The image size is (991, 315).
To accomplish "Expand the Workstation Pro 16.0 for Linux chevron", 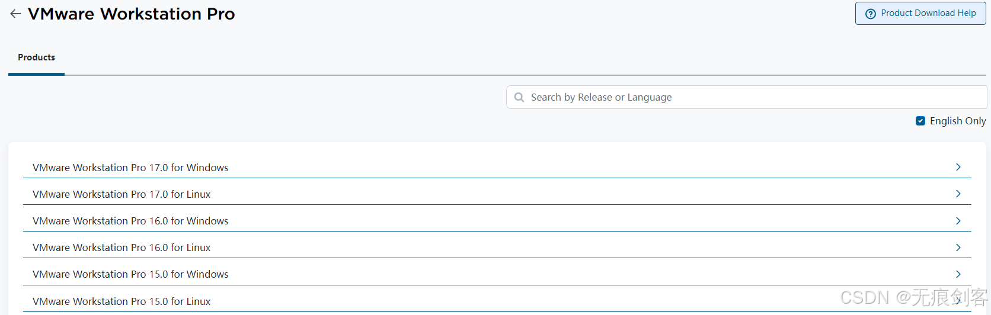I will [958, 247].
